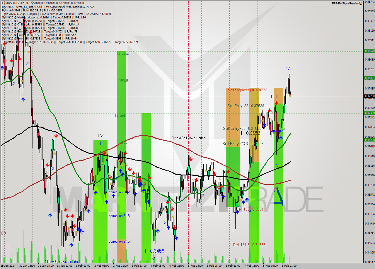Screen dimensions: 375x269
Task: Click the 'I I I 0.3458' wave label
Action: 153,251
